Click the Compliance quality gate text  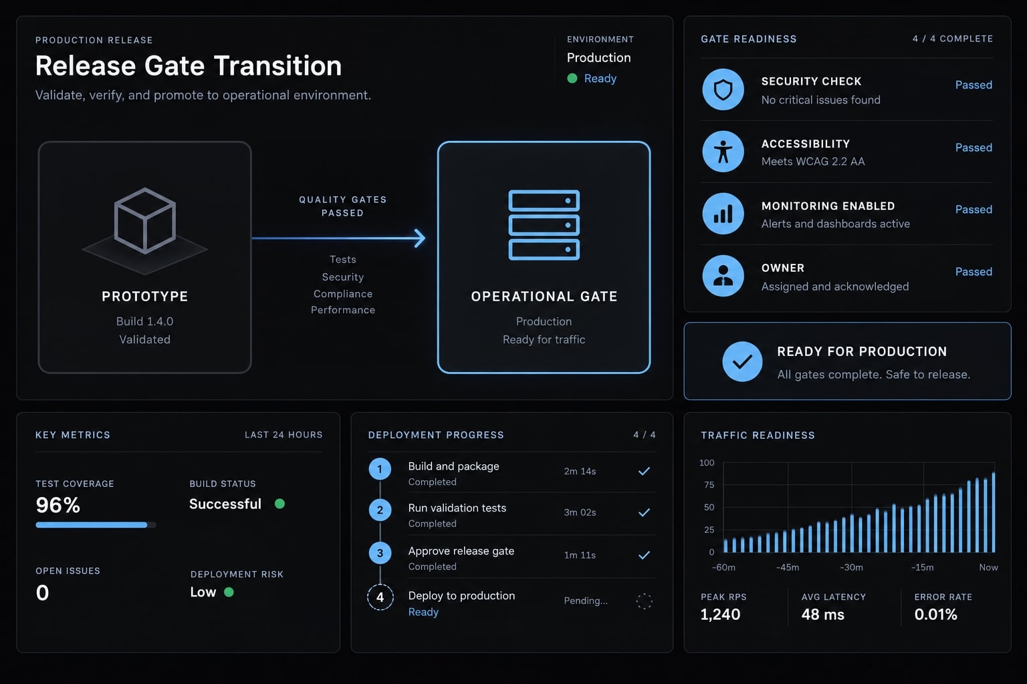coord(343,294)
